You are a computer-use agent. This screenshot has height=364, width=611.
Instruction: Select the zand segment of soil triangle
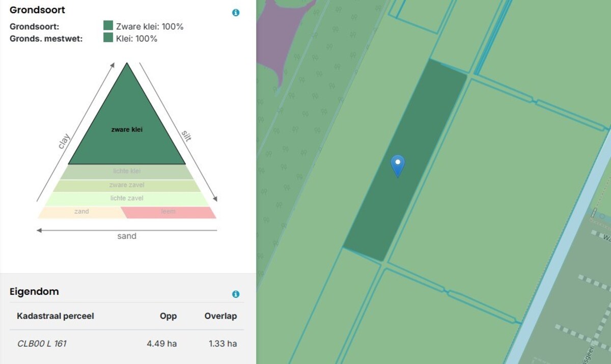(x=81, y=212)
